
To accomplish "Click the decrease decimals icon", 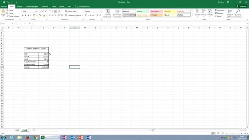I will pos(100,16).
